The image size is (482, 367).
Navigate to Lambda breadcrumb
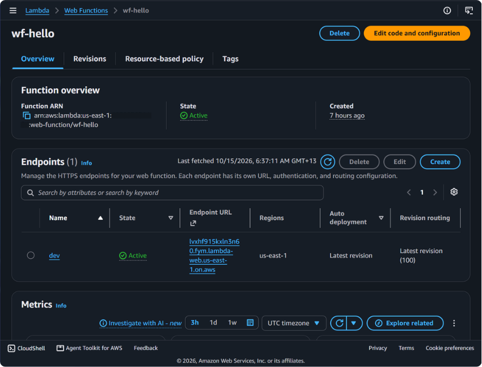(37, 11)
